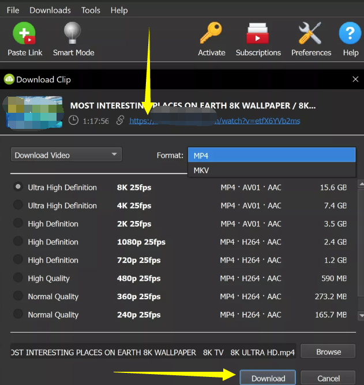Close the Download Clip dialog
Viewport: 364px width, 385px height.
355,79
